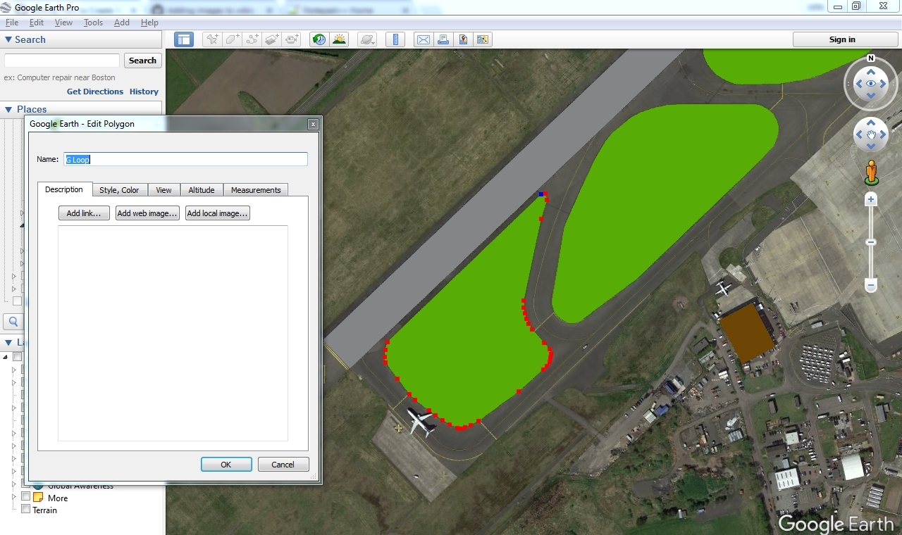Click the description text area
The image size is (902, 535).
173,333
